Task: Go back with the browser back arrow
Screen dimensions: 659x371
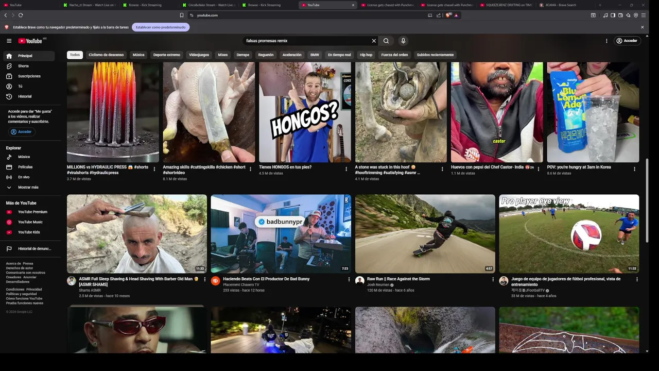Action: pos(6,15)
